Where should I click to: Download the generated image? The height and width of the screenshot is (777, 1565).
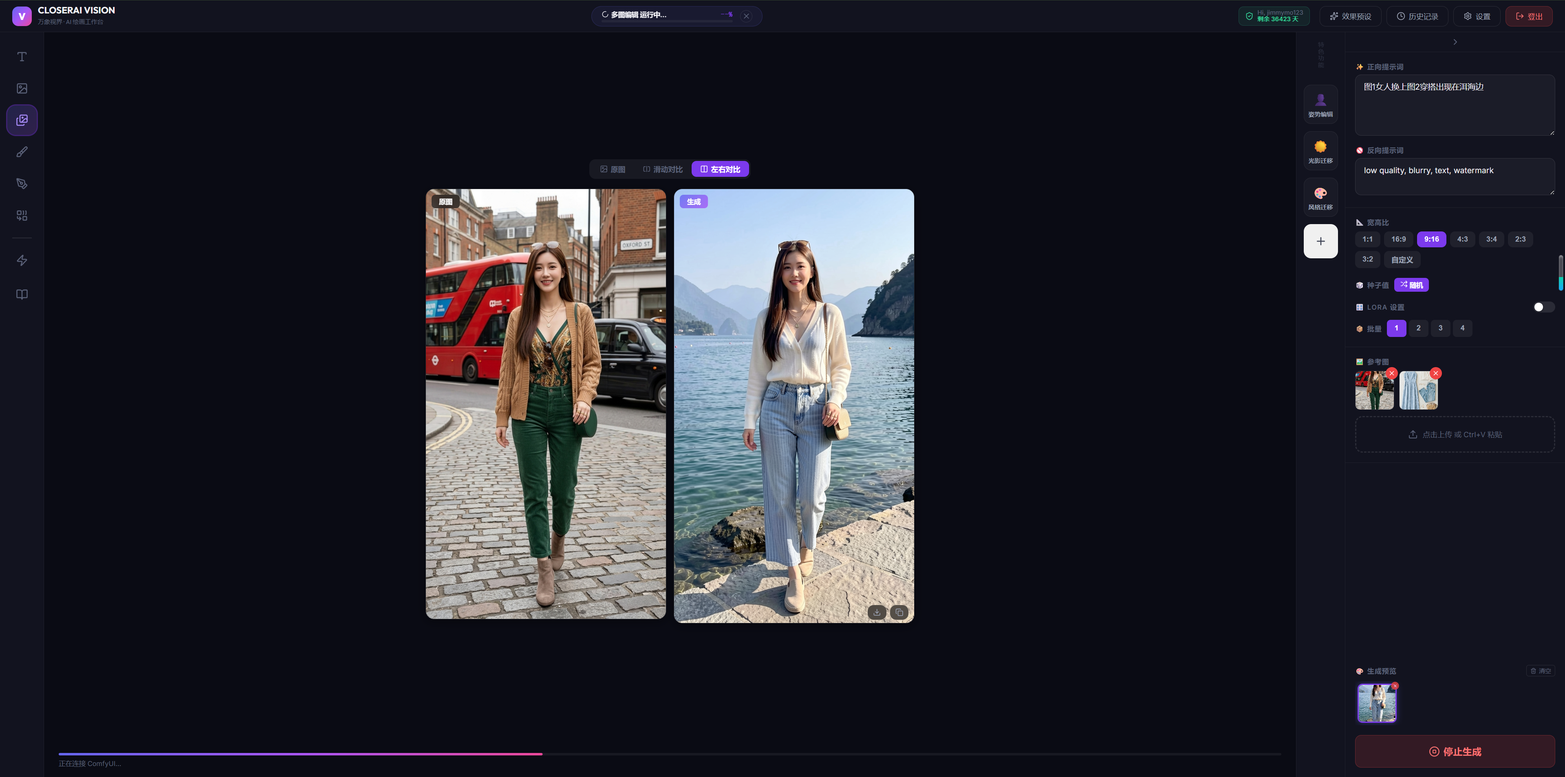click(x=877, y=612)
